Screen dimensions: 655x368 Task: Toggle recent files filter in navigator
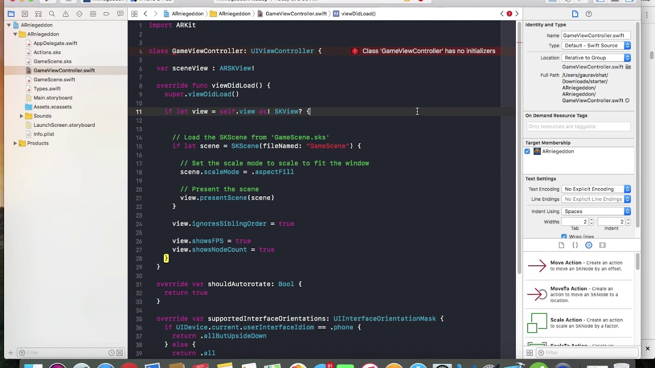tap(112, 353)
